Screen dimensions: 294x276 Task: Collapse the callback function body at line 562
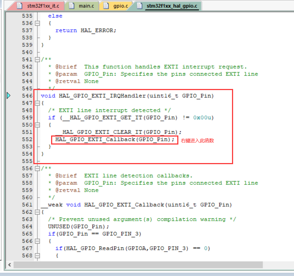[x=38, y=212]
